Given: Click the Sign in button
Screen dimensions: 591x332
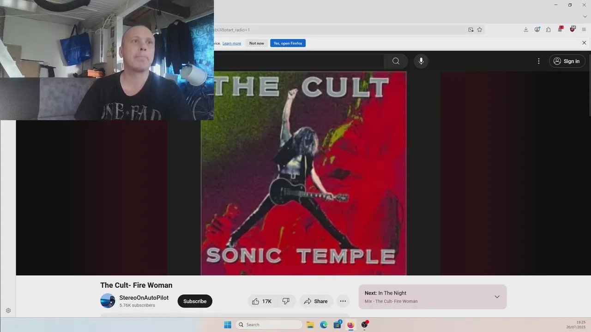Looking at the screenshot, I should click(567, 61).
